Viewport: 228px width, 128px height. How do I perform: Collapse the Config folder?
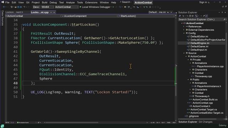pyautogui.click(x=184, y=33)
